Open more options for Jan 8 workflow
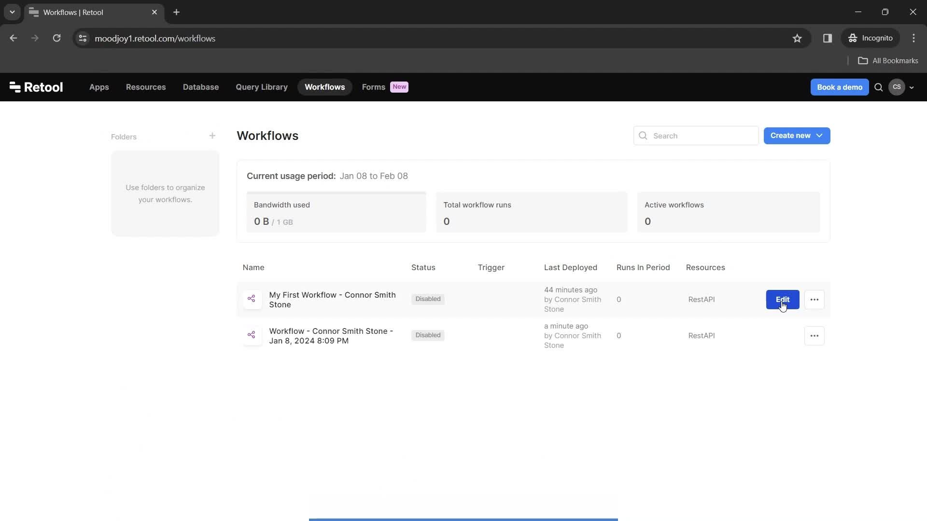 pyautogui.click(x=815, y=336)
